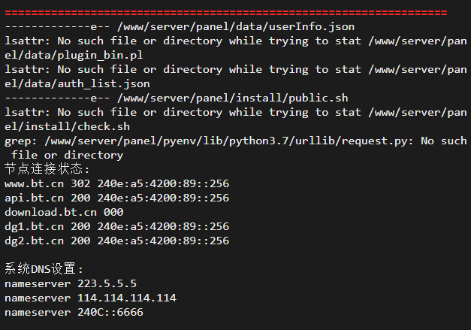Click the urllib/request.py grep error path
The image size is (471, 330).
[x=228, y=141]
